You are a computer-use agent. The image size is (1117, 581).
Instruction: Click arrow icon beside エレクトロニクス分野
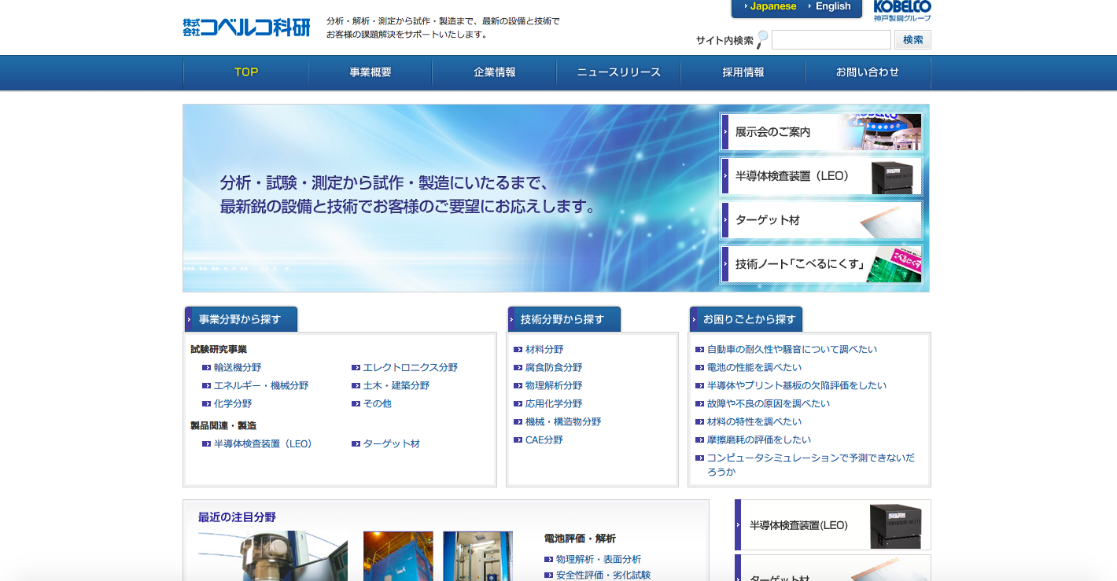click(x=356, y=368)
